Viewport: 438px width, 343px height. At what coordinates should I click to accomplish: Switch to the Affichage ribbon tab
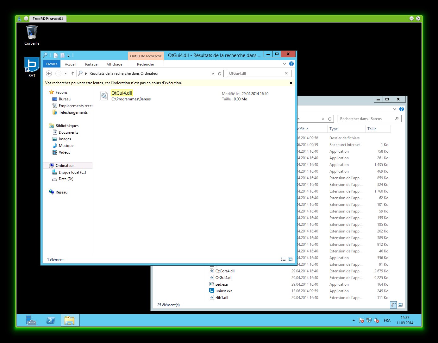coord(114,64)
